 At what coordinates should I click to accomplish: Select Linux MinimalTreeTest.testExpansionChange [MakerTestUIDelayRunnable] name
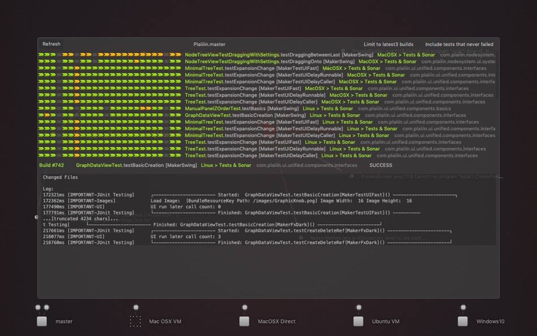[264, 128]
